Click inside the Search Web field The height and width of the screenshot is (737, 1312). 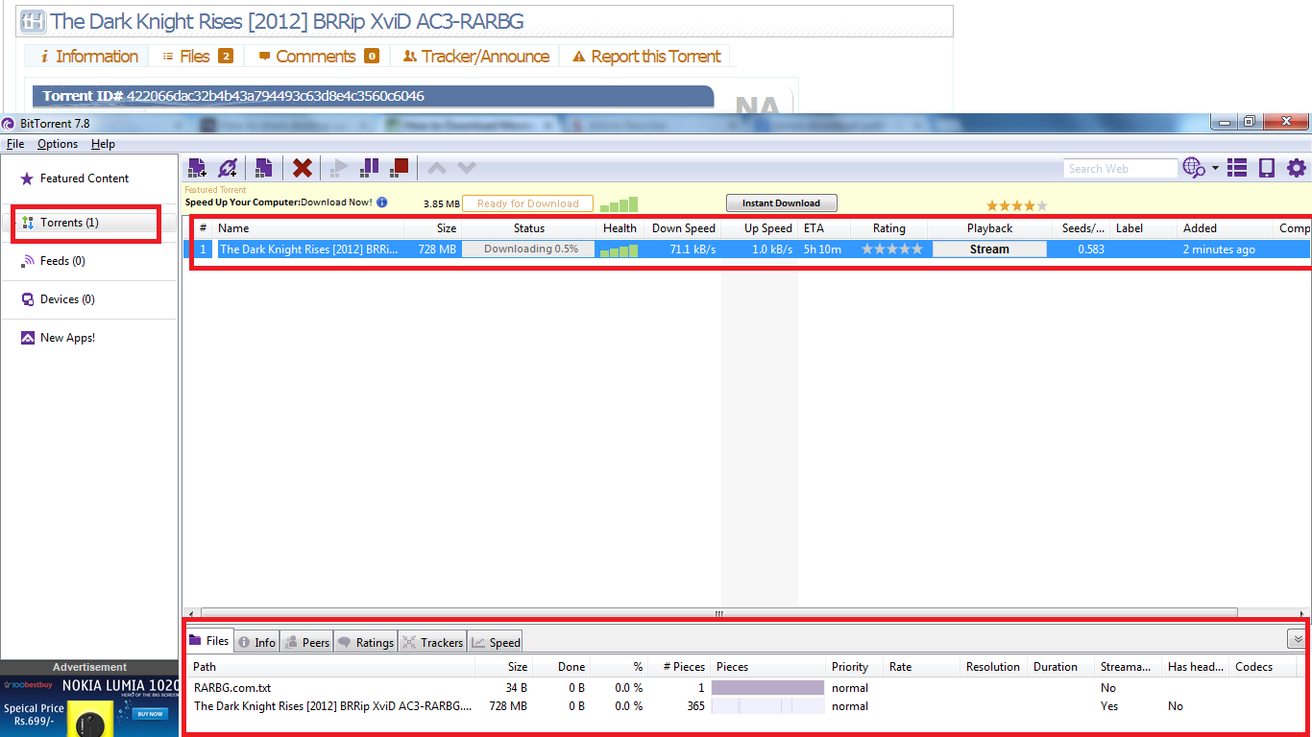[1120, 168]
